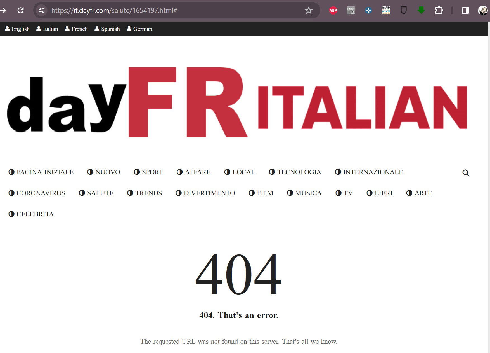This screenshot has width=490, height=353.
Task: Click the dayFR Italian logo banner
Action: click(237, 102)
